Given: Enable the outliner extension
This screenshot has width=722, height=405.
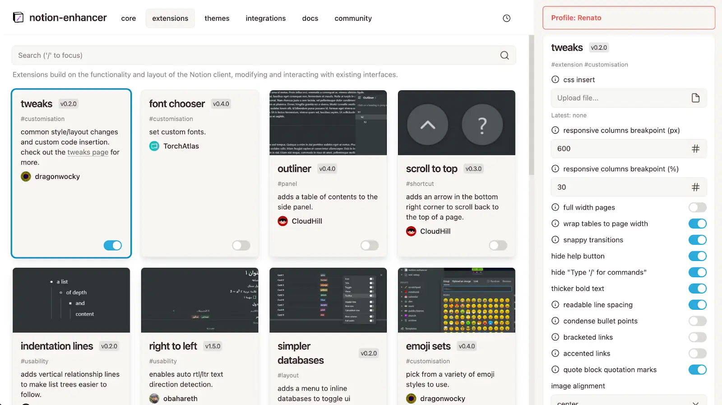Looking at the screenshot, I should [x=370, y=245].
